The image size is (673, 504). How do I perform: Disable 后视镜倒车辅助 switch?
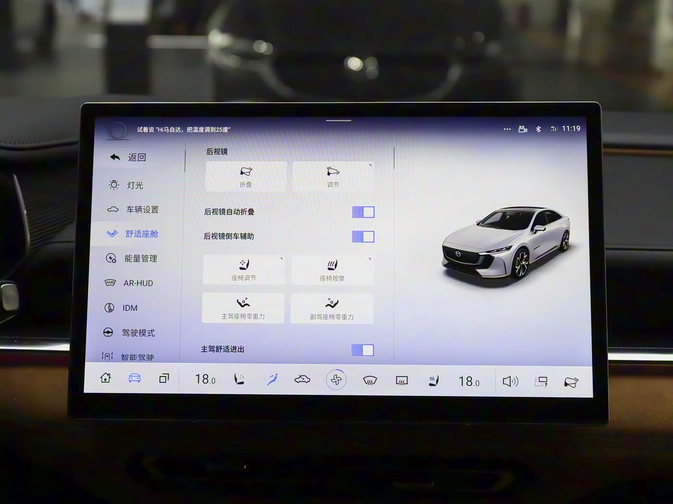(363, 237)
